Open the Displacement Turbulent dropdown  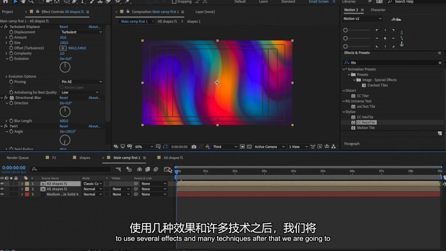81,32
